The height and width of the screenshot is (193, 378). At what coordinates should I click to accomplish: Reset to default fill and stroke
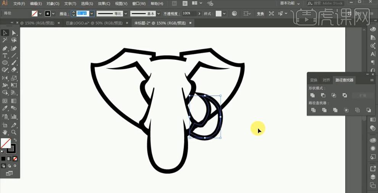tap(2, 151)
